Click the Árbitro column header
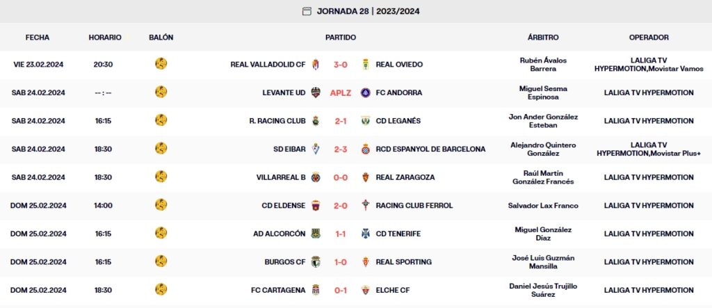The height and width of the screenshot is (308, 712). click(x=543, y=37)
